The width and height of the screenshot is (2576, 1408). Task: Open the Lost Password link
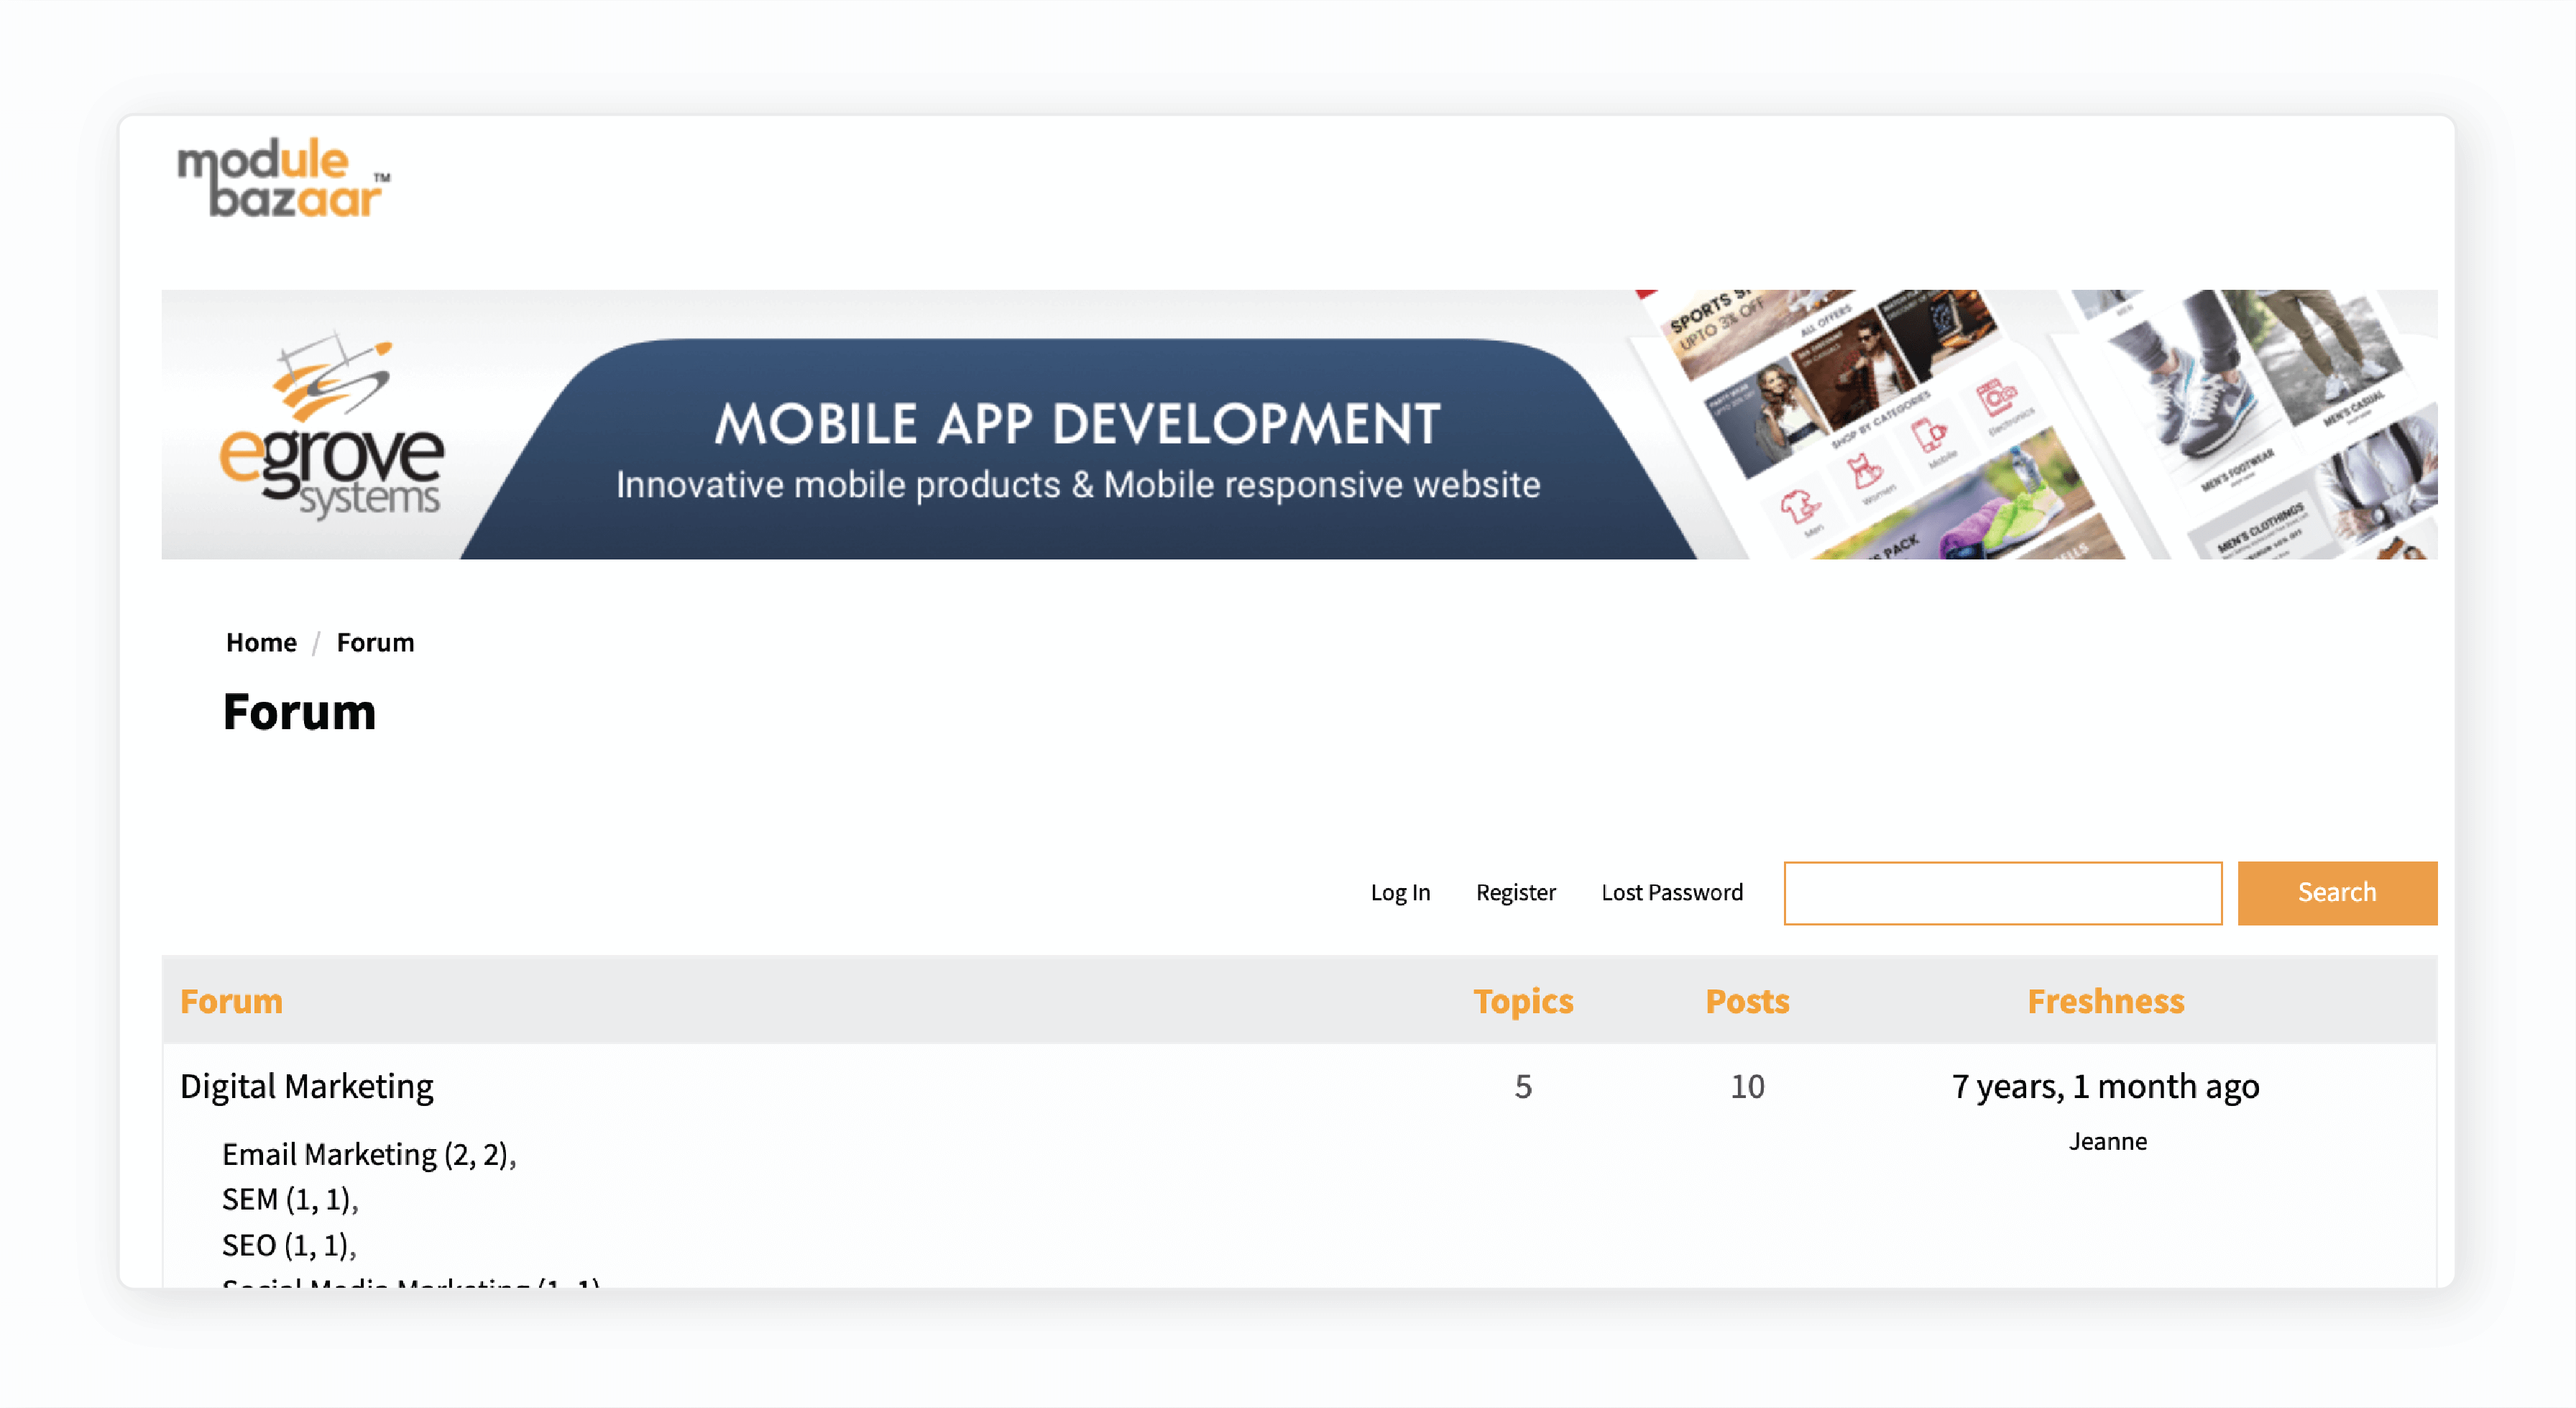pos(1672,892)
